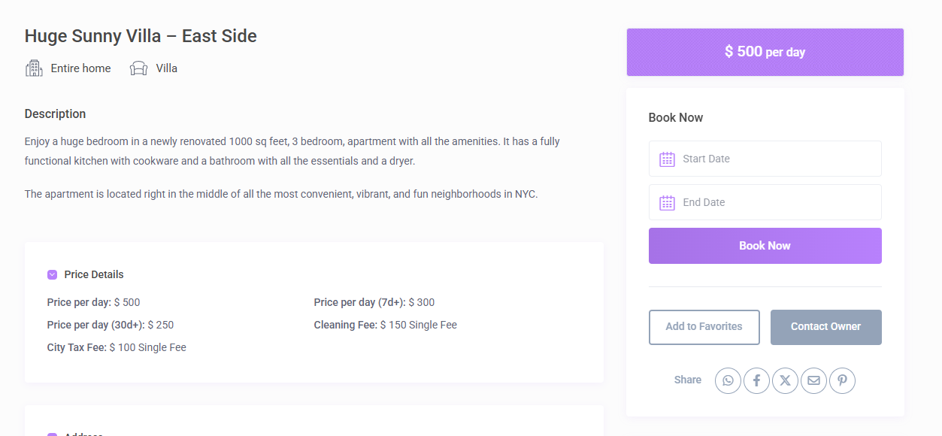This screenshot has height=436, width=942.
Task: Share listing on Pinterest
Action: 842,380
